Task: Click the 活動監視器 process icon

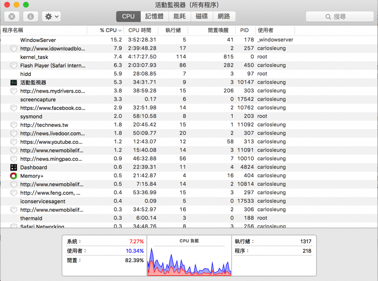Action: pos(14,82)
